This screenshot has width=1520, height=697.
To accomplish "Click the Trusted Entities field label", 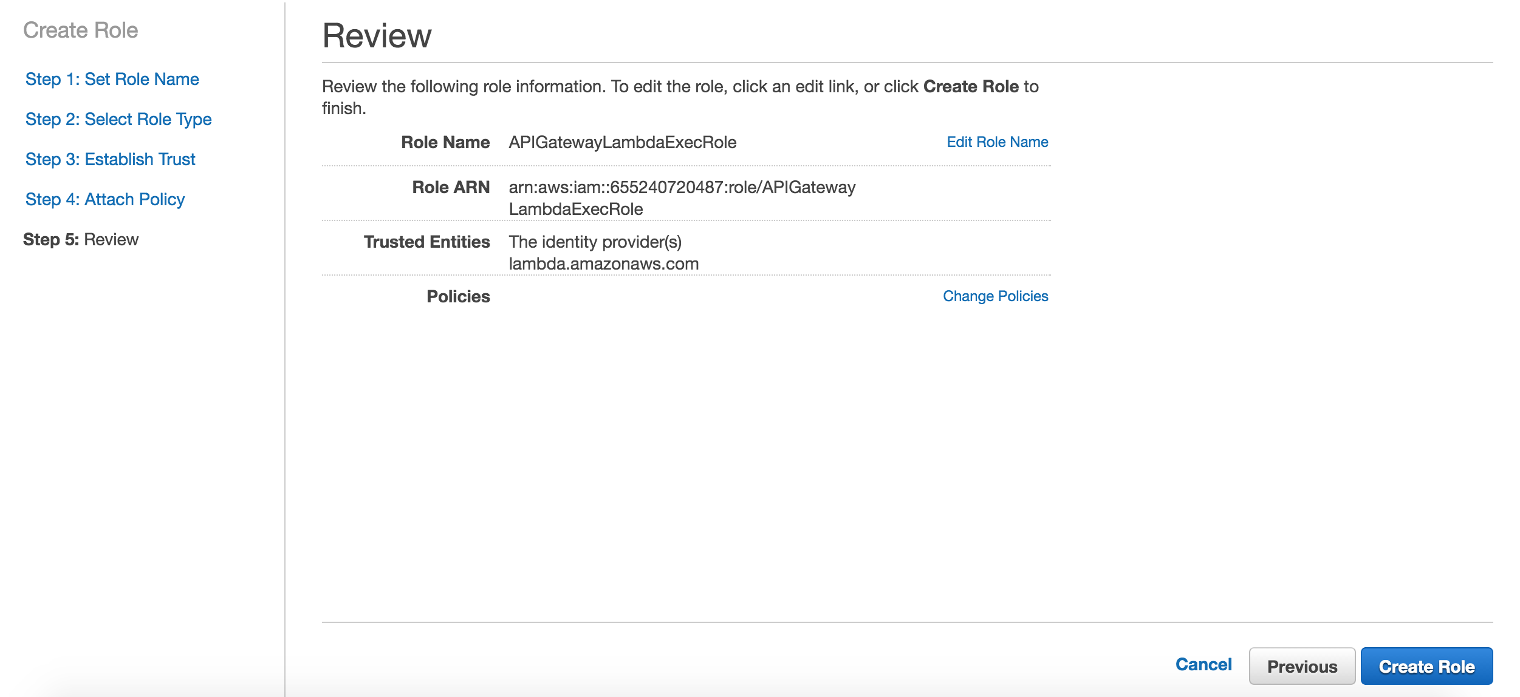I will (x=426, y=242).
